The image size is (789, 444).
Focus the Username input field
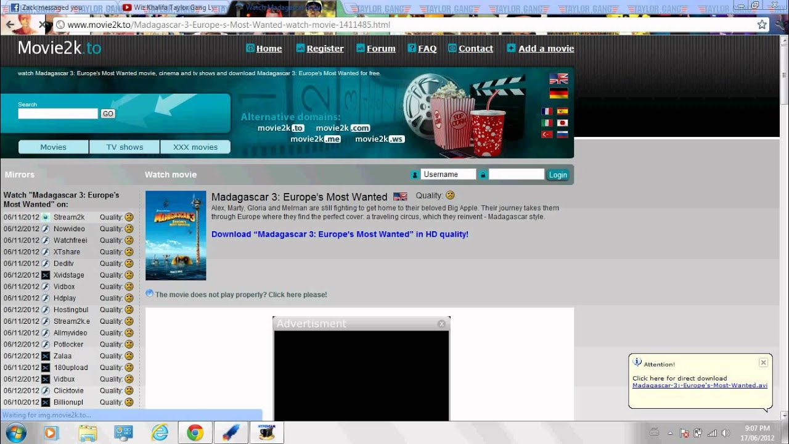[448, 175]
